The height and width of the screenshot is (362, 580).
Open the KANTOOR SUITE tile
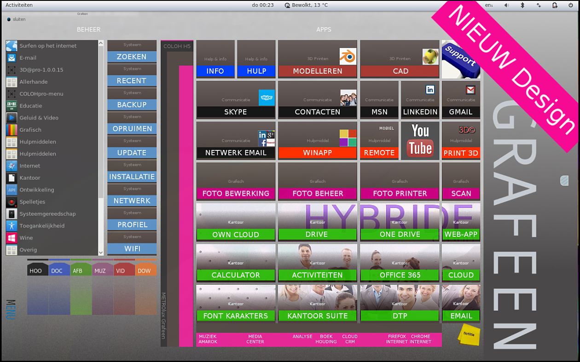[x=318, y=304]
